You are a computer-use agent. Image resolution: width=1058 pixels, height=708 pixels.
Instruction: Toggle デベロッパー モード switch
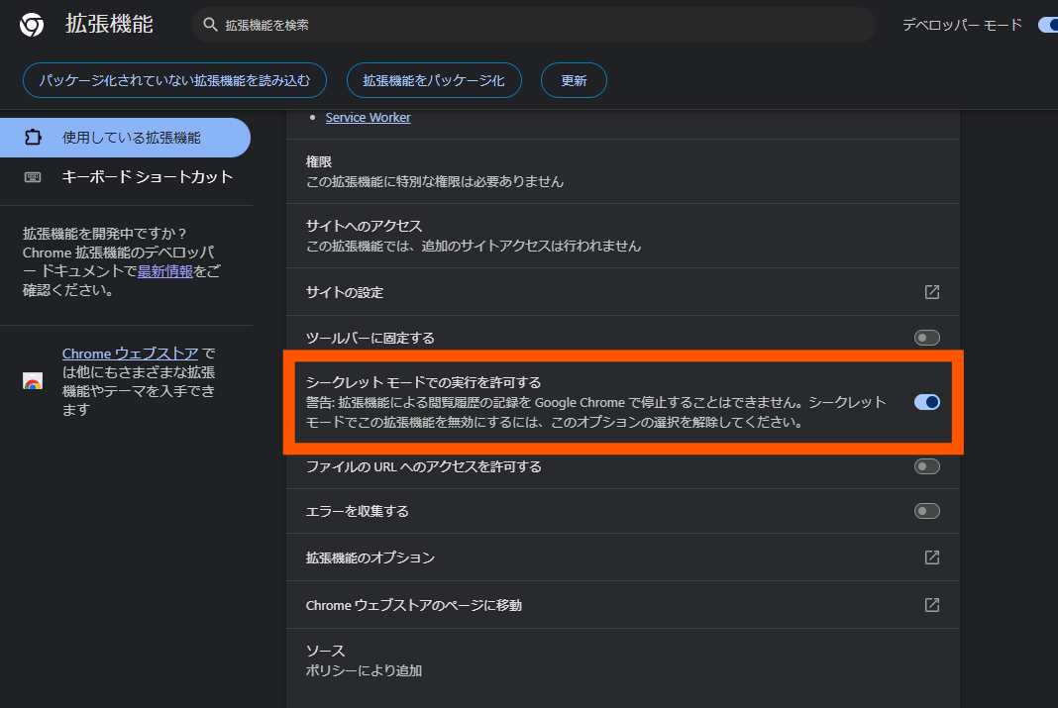tap(1047, 25)
